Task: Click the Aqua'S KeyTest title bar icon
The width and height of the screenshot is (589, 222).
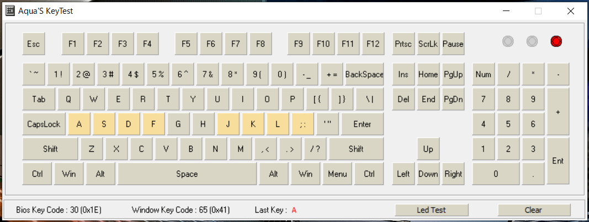Action: 10,11
